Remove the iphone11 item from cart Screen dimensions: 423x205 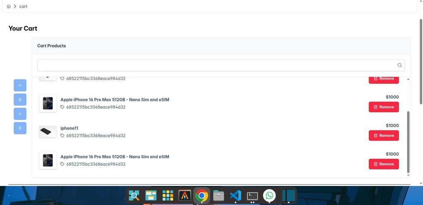(x=384, y=136)
